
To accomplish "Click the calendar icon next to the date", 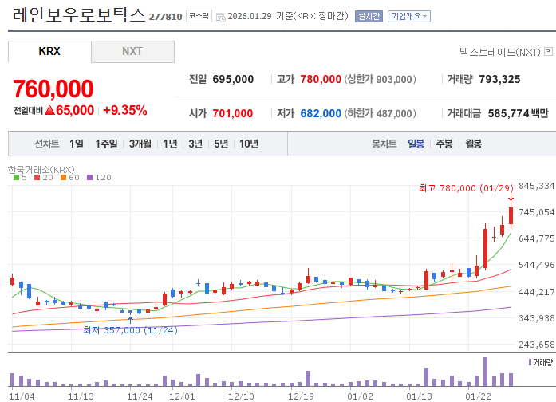I will click(220, 17).
